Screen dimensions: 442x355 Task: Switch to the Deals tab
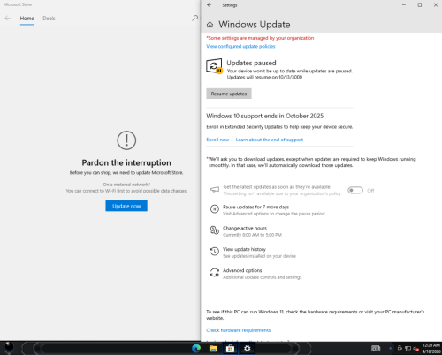click(49, 19)
